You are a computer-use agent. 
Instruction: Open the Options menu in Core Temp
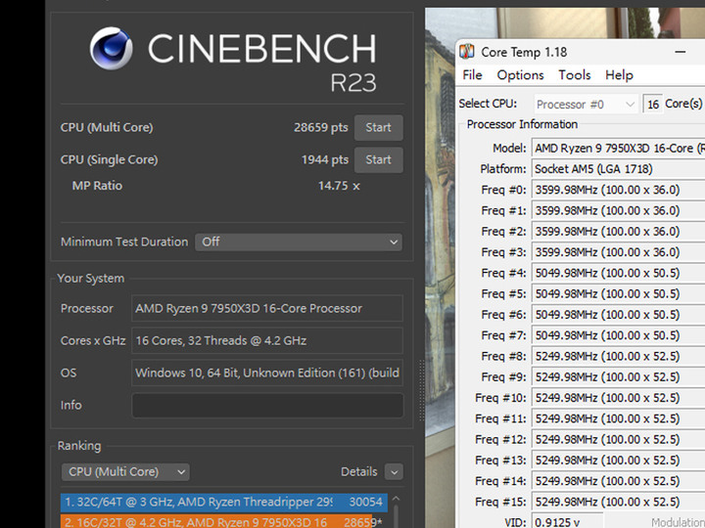520,75
